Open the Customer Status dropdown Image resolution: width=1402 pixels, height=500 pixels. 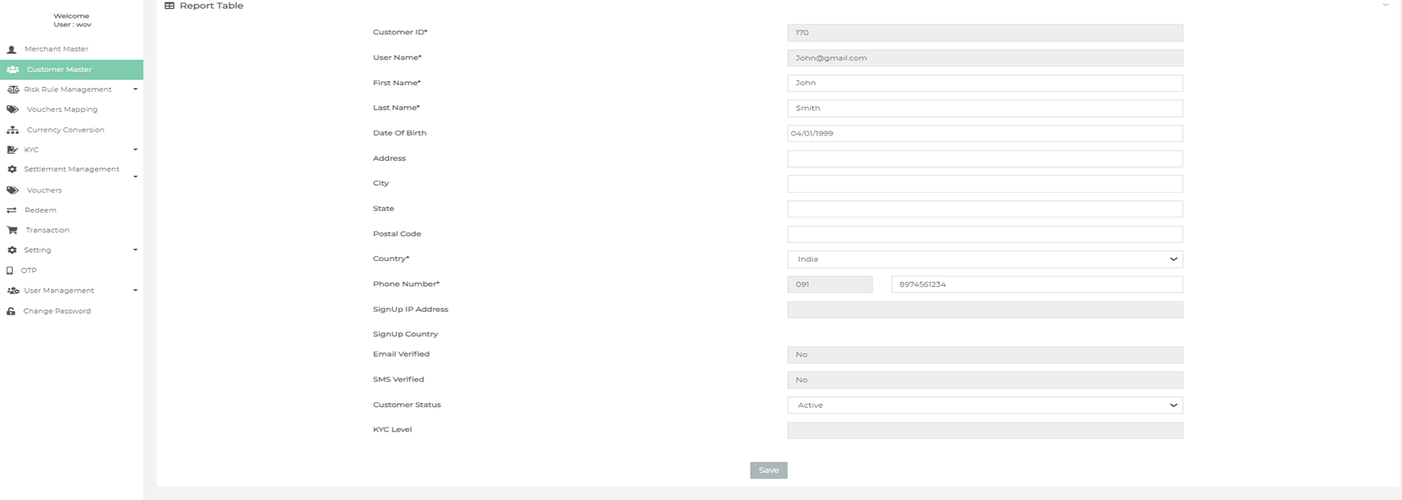point(984,405)
